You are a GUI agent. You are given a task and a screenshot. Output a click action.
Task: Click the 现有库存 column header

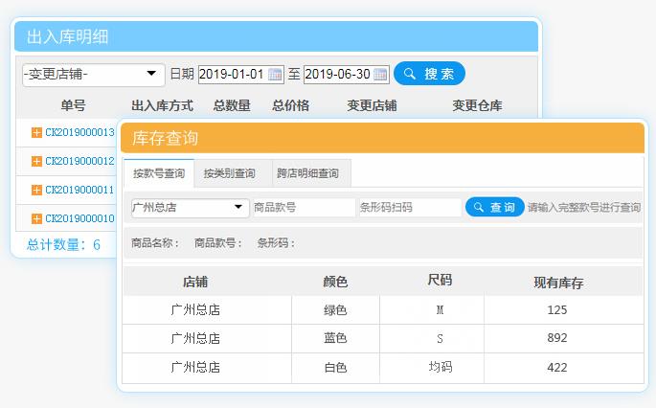coord(558,282)
